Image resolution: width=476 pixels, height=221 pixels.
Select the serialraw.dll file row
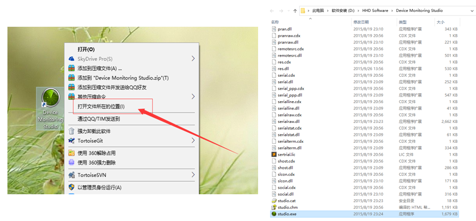click(364, 121)
